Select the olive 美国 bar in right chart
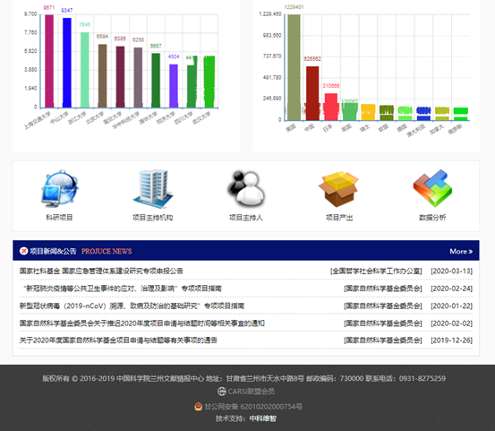Screen dimensions: 495x431 pos(294,67)
